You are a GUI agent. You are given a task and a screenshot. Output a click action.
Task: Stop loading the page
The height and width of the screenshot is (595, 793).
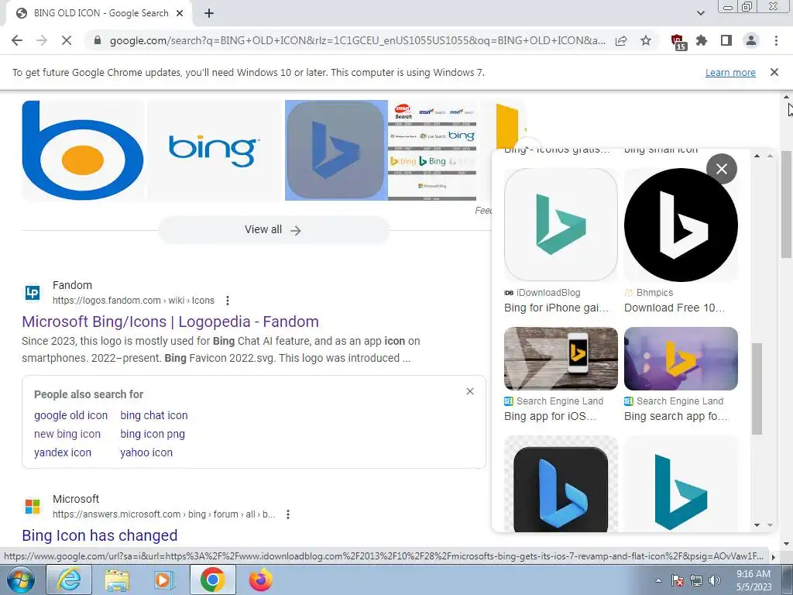(67, 40)
